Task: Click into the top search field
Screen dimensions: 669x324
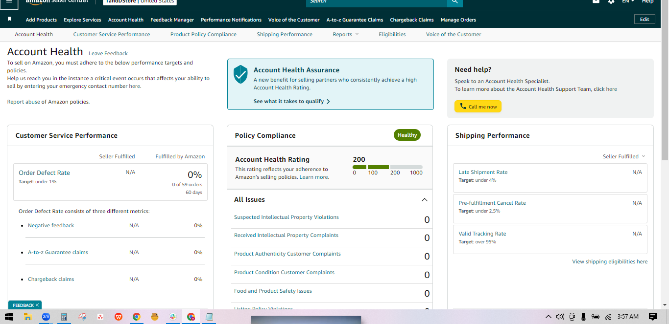Action: tap(376, 2)
